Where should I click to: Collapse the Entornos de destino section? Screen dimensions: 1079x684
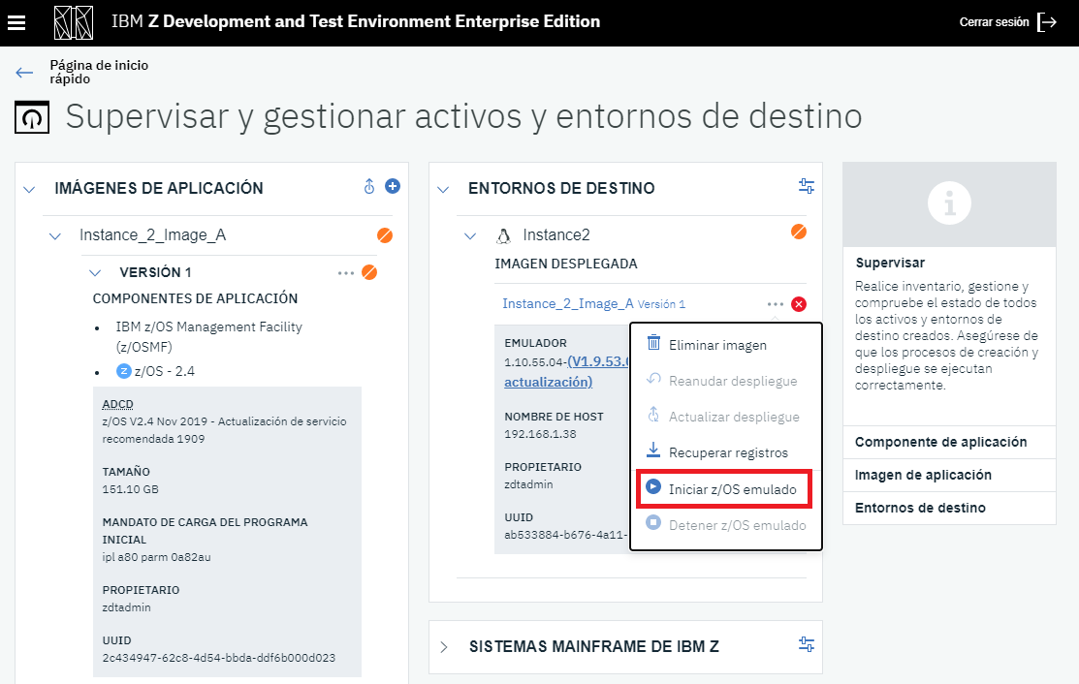click(443, 189)
